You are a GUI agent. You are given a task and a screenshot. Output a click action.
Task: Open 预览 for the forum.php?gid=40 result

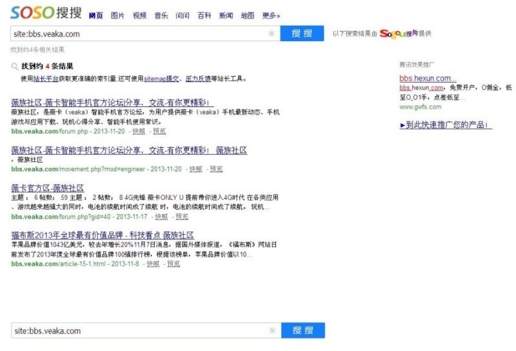tap(182, 217)
